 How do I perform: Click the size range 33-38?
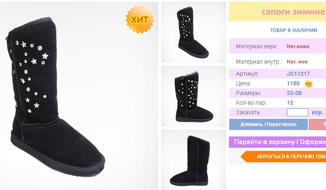294,93
